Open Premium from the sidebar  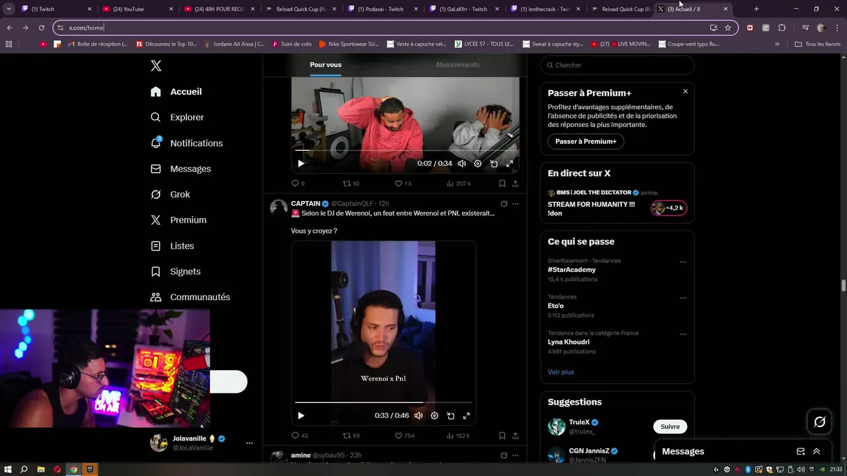coord(178,220)
